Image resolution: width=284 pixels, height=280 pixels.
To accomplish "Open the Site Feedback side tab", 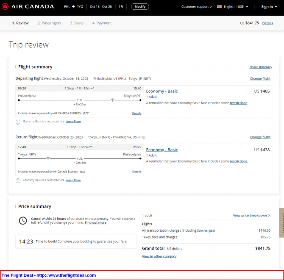I will coord(281,223).
